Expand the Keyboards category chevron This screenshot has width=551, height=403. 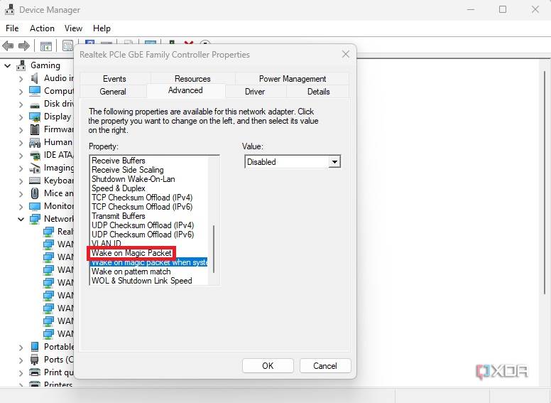click(21, 181)
